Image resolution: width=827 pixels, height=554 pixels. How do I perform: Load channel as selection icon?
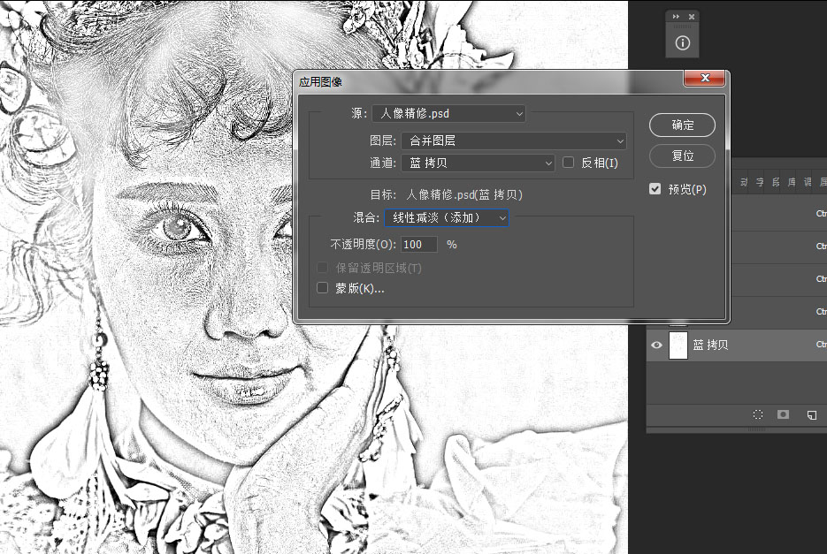coord(758,414)
